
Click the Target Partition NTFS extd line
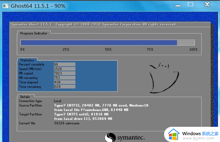pyautogui.click(x=81, y=114)
